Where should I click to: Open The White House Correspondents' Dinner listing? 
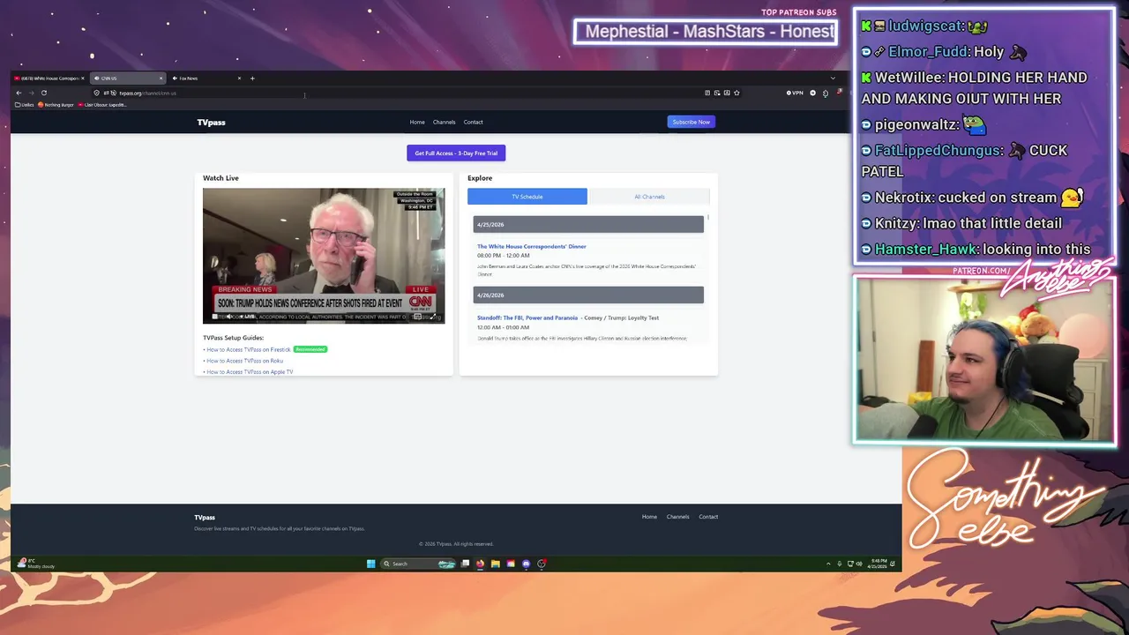(x=531, y=247)
